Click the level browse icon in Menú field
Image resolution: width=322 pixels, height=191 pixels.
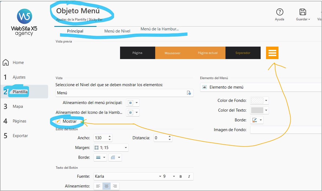[189, 93]
